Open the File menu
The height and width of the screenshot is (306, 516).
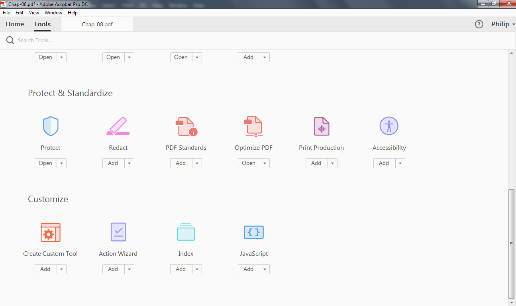coord(6,13)
